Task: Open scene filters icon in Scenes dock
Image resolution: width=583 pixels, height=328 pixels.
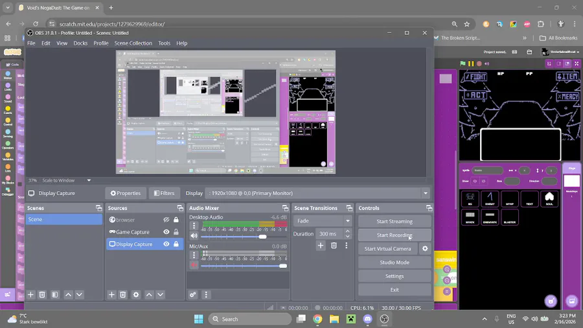Action: [x=54, y=294]
